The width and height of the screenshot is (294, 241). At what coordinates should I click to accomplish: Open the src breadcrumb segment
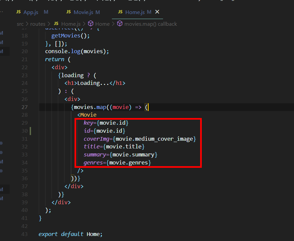20,24
